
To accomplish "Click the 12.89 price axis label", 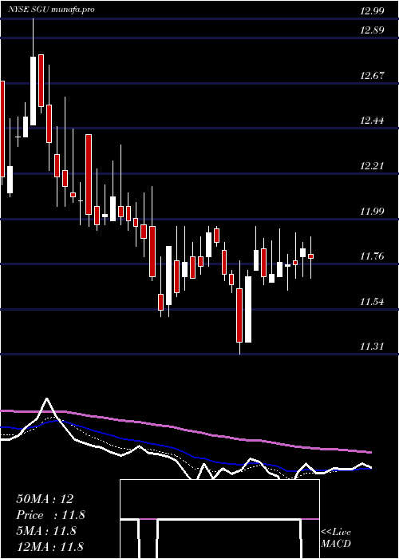I will click(372, 30).
